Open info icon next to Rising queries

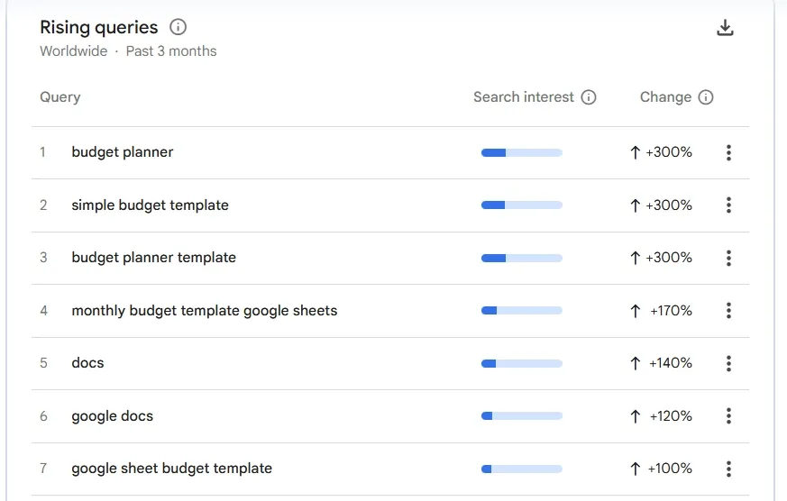coord(178,26)
